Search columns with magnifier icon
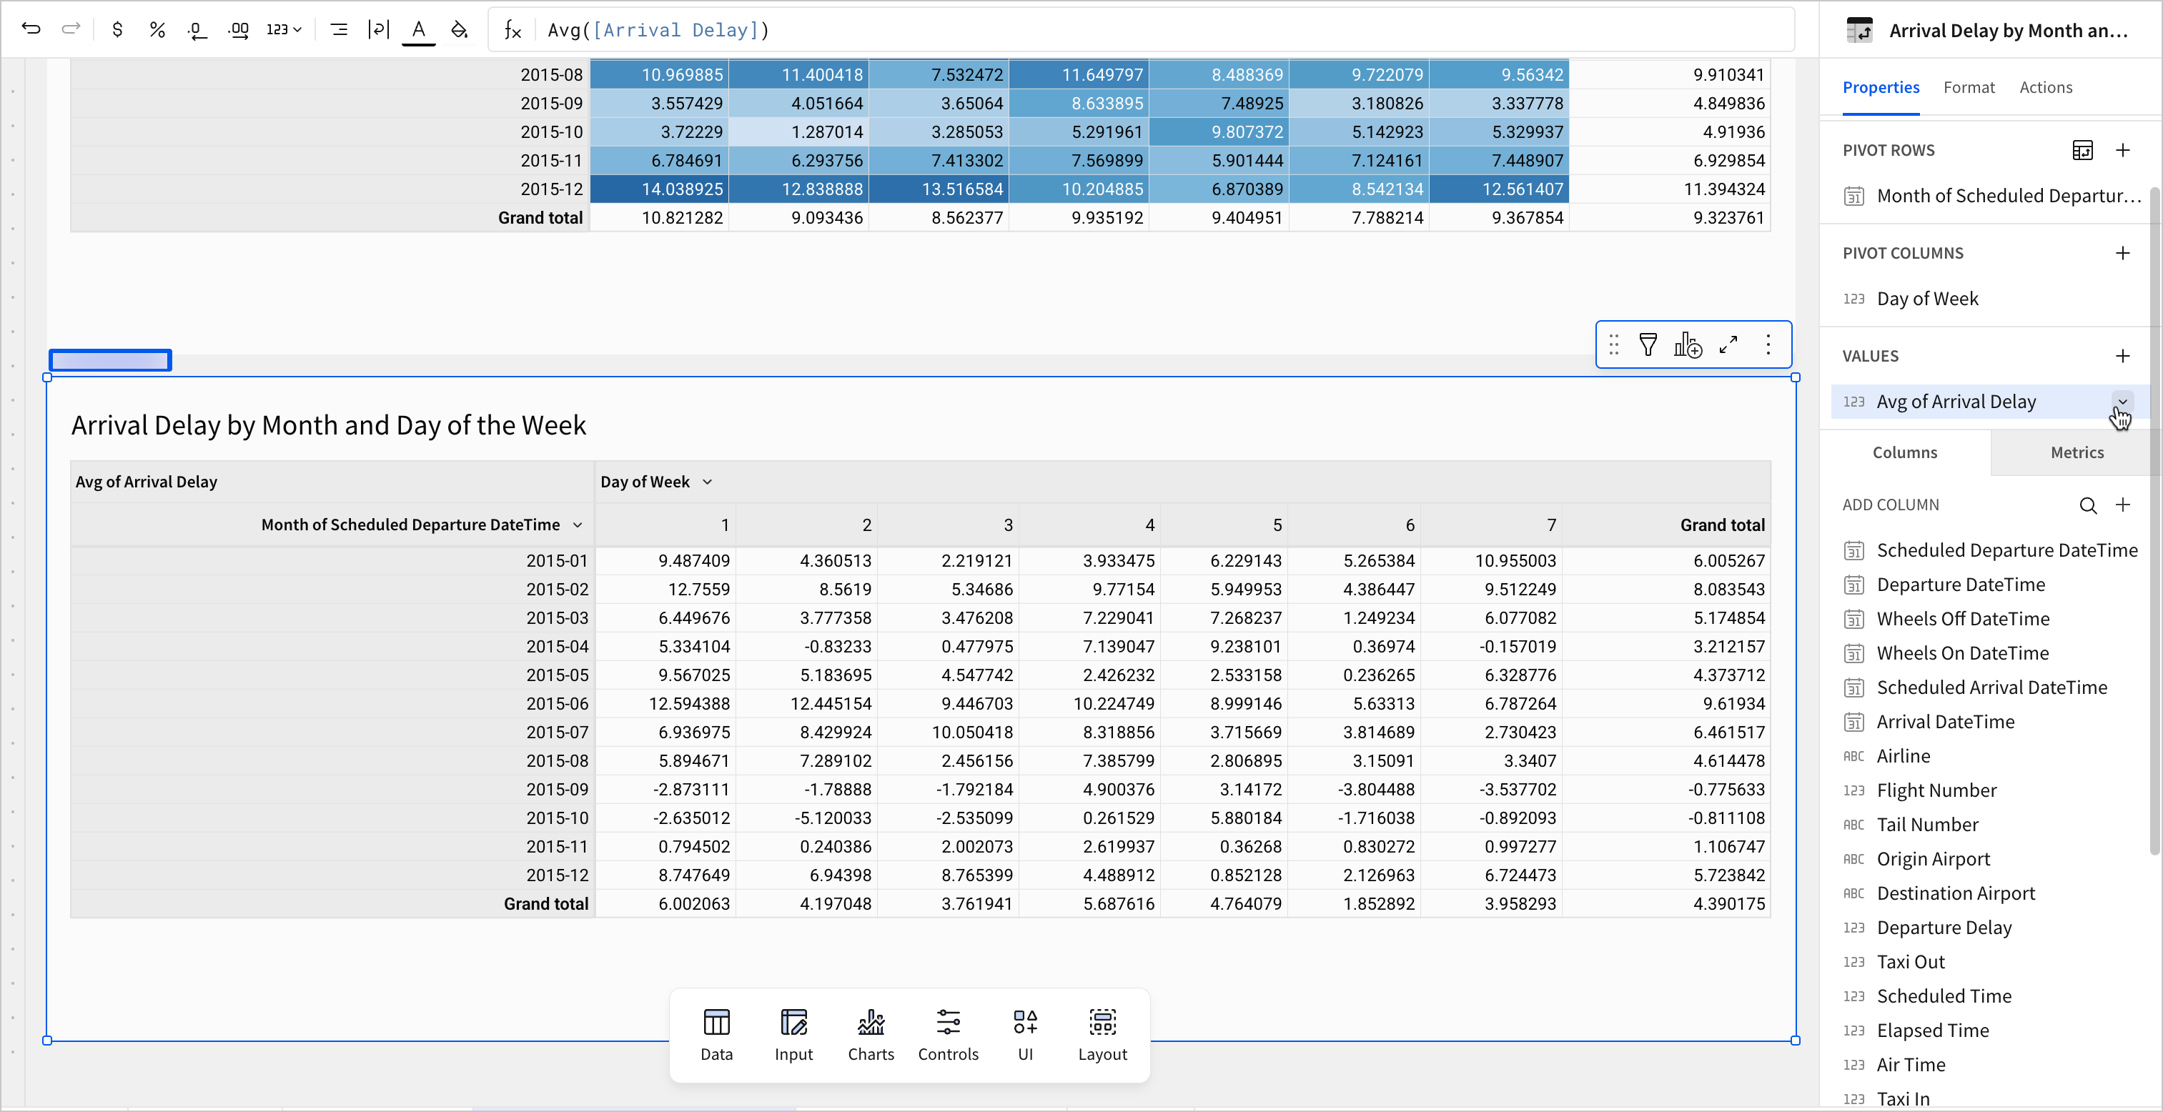The width and height of the screenshot is (2163, 1112). [x=2087, y=505]
